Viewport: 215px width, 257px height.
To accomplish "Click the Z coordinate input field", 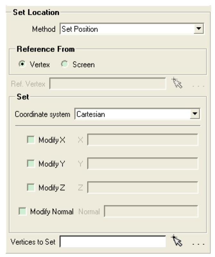I will pos(143,187).
